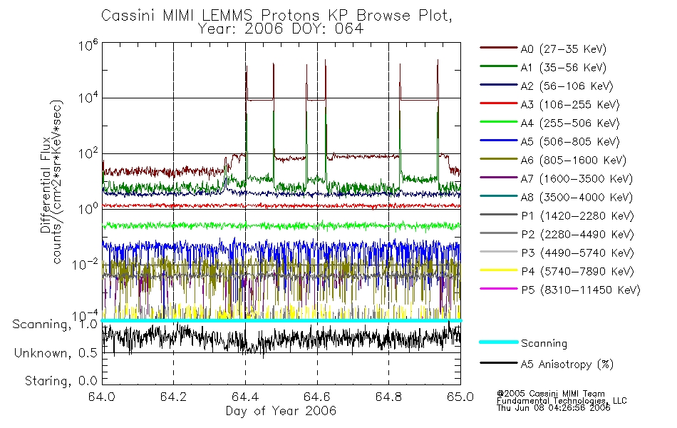Click the purple A7 legend line
This screenshot has height=428, width=677.
[499, 177]
